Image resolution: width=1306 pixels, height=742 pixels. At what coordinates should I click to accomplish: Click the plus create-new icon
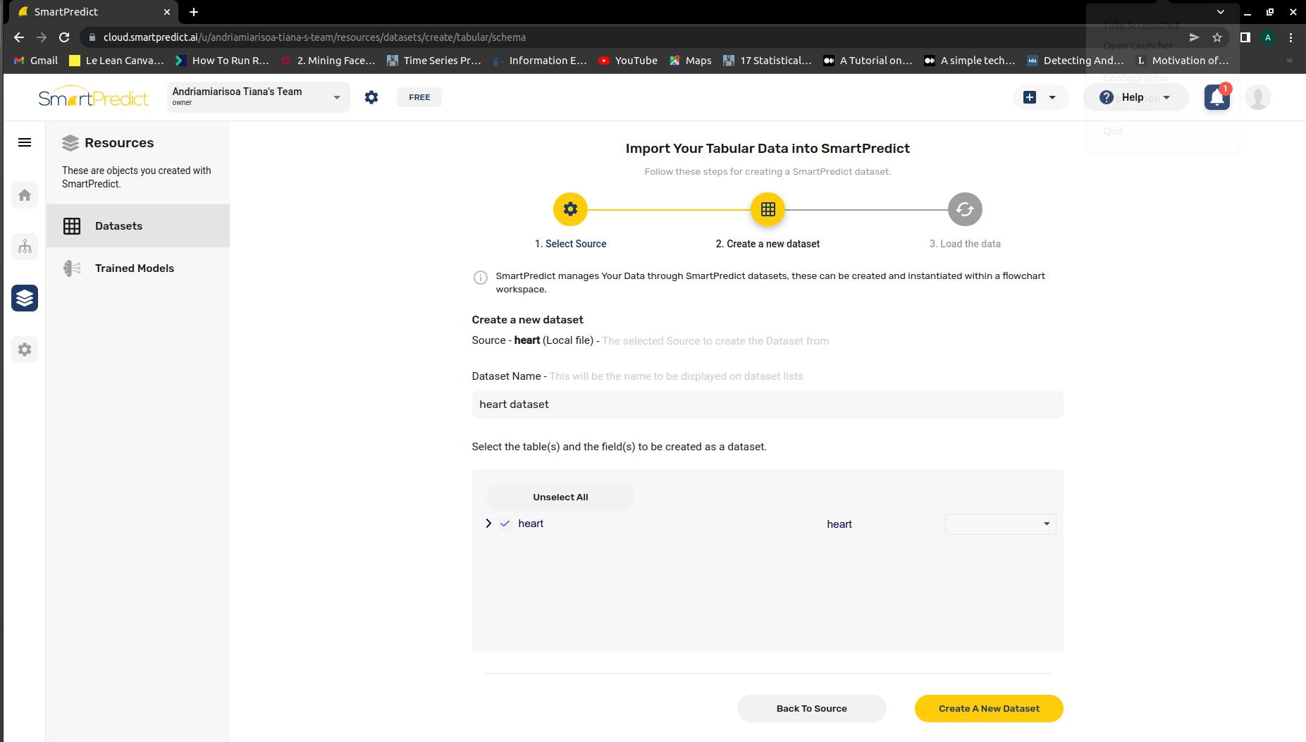pyautogui.click(x=1030, y=97)
